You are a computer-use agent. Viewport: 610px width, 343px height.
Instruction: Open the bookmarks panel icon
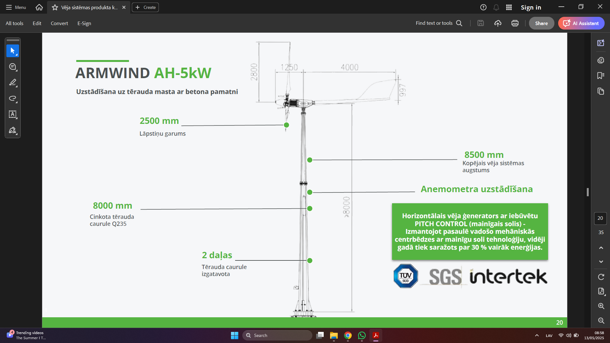click(x=600, y=76)
